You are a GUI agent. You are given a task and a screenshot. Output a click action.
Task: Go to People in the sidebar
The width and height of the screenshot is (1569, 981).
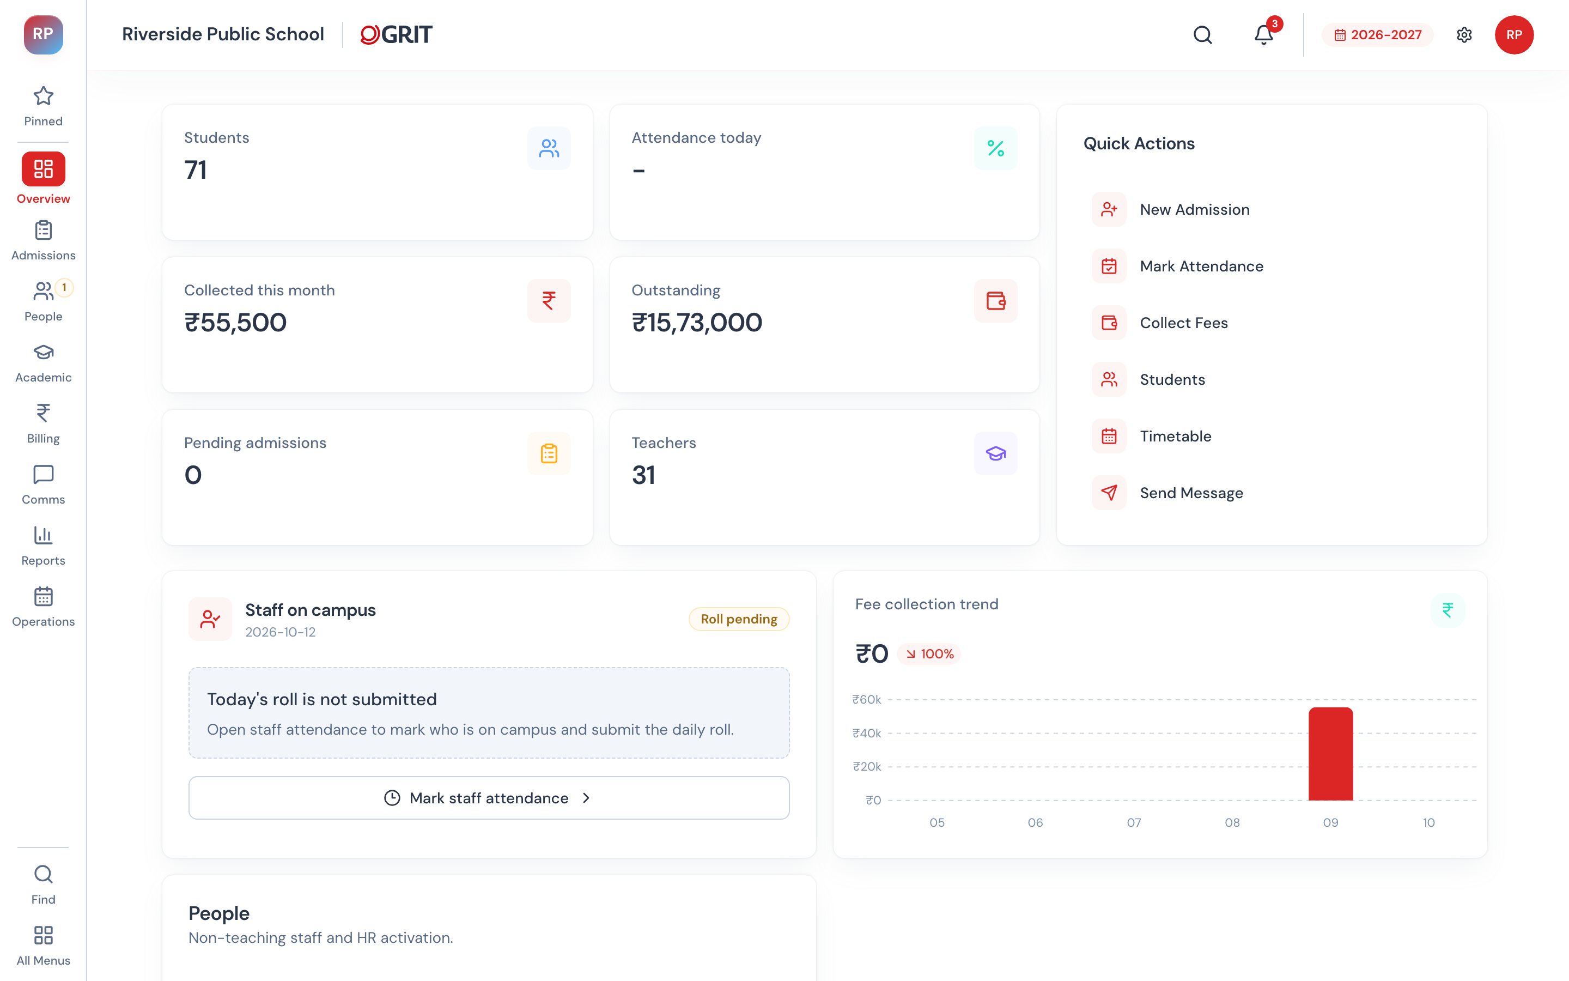point(44,302)
